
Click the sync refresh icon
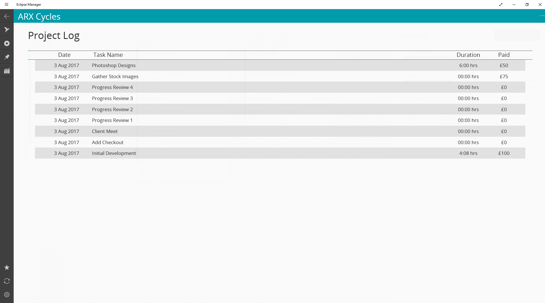(x=7, y=281)
